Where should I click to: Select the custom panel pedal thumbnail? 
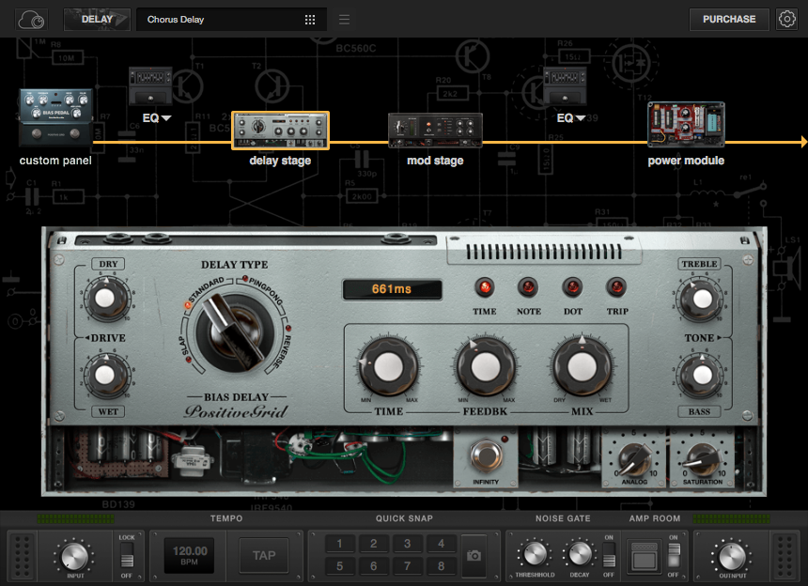click(x=55, y=117)
